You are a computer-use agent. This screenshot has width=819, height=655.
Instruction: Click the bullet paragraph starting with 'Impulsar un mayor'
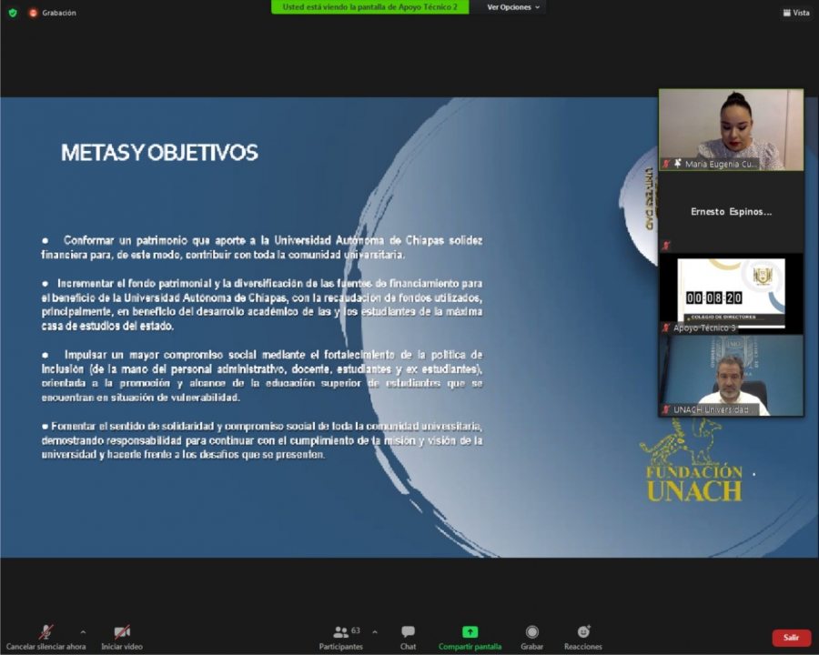[262, 376]
